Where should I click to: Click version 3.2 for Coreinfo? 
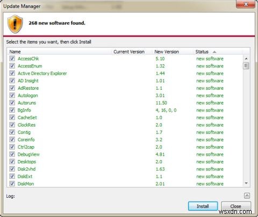[x=159, y=140]
